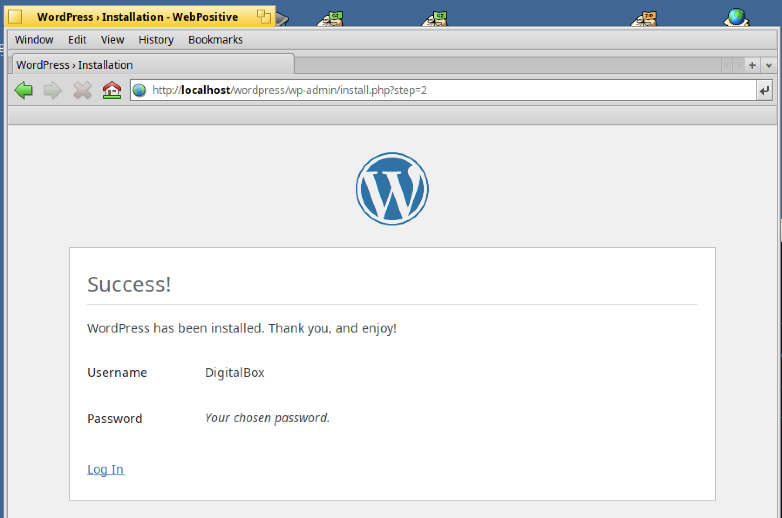
Task: Click the Stop loading X icon
Action: 82,91
